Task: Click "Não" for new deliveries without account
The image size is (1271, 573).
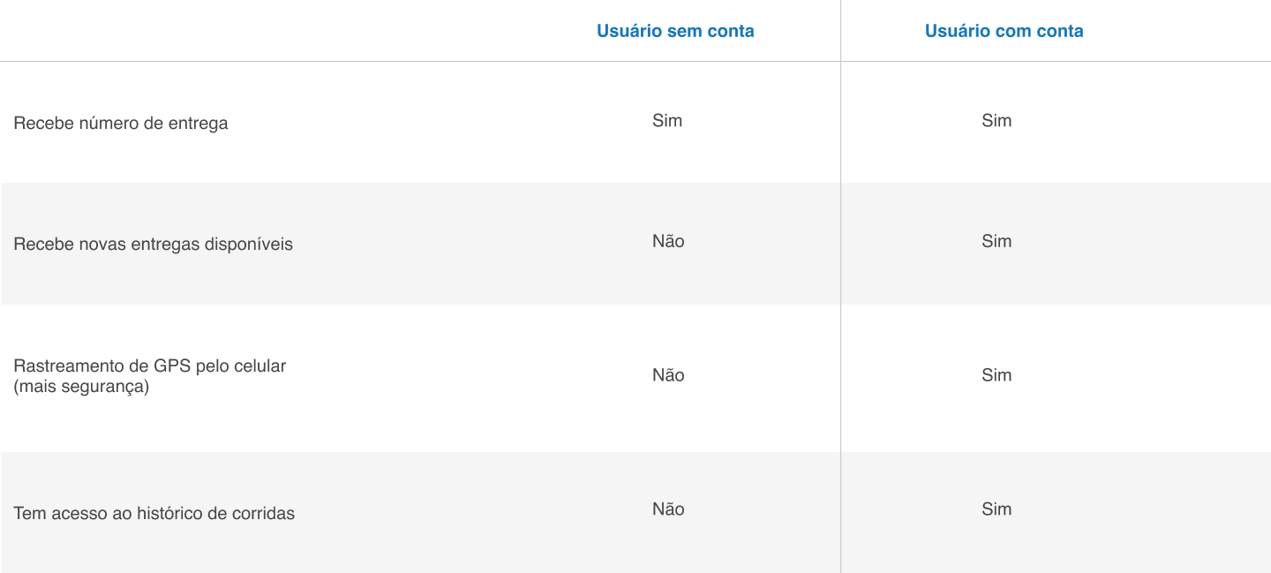Action: point(668,242)
